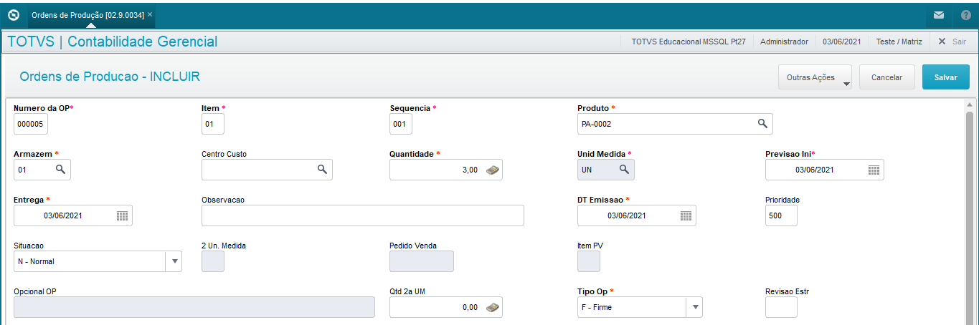Click the Salvar button
This screenshot has height=325, width=979.
tap(945, 77)
